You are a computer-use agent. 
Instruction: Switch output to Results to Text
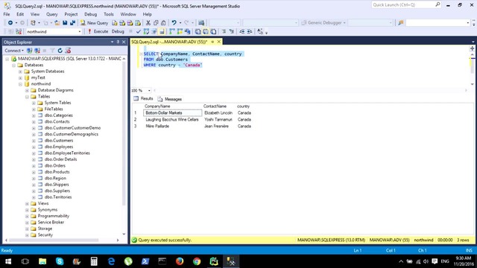click(198, 31)
